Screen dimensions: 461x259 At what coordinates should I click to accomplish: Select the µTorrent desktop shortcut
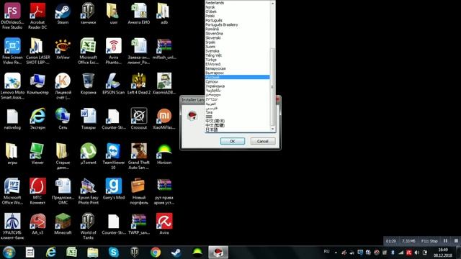tap(88, 153)
